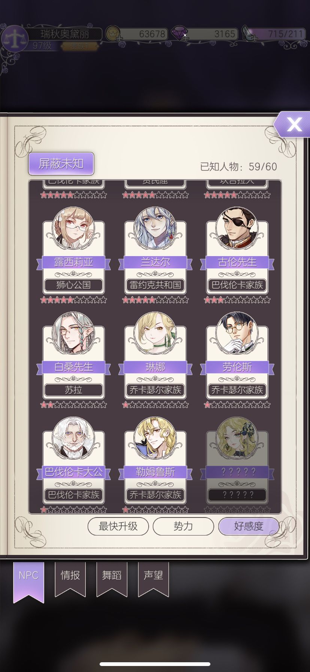Viewport: 310px width, 672px height.
Task: Open 琳娜 character portrait
Action: [x=155, y=333]
